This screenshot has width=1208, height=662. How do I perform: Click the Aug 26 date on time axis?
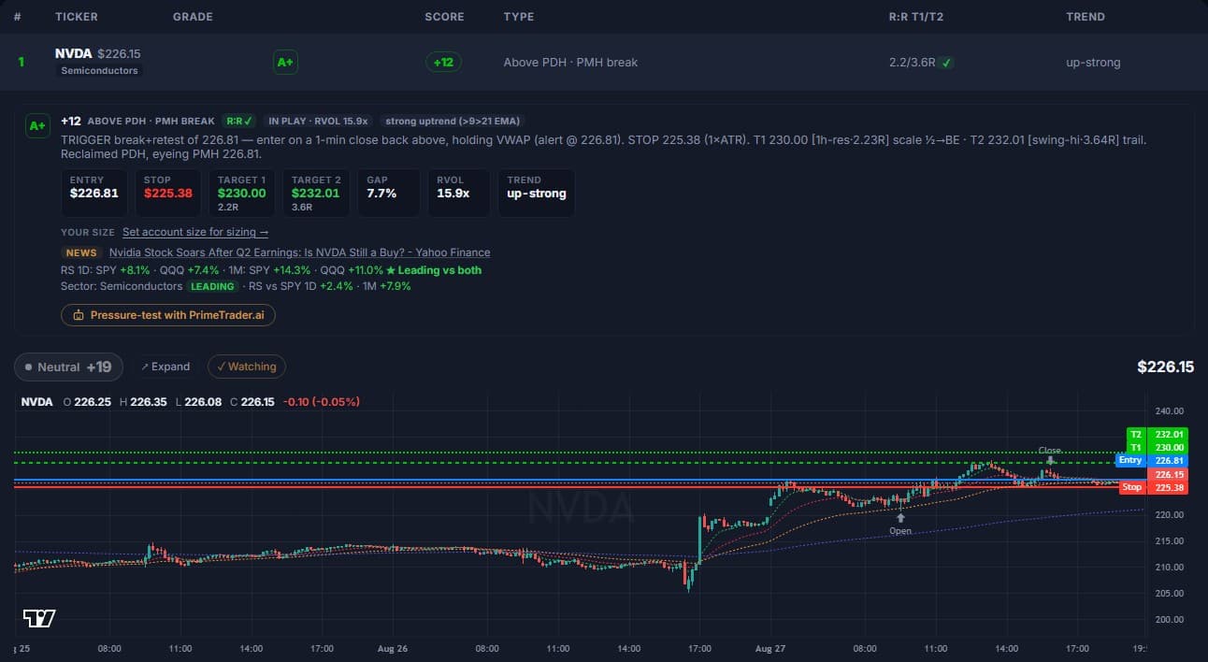pyautogui.click(x=394, y=648)
